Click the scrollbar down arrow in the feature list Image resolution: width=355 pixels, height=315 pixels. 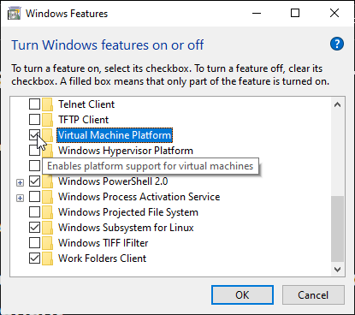click(x=337, y=270)
